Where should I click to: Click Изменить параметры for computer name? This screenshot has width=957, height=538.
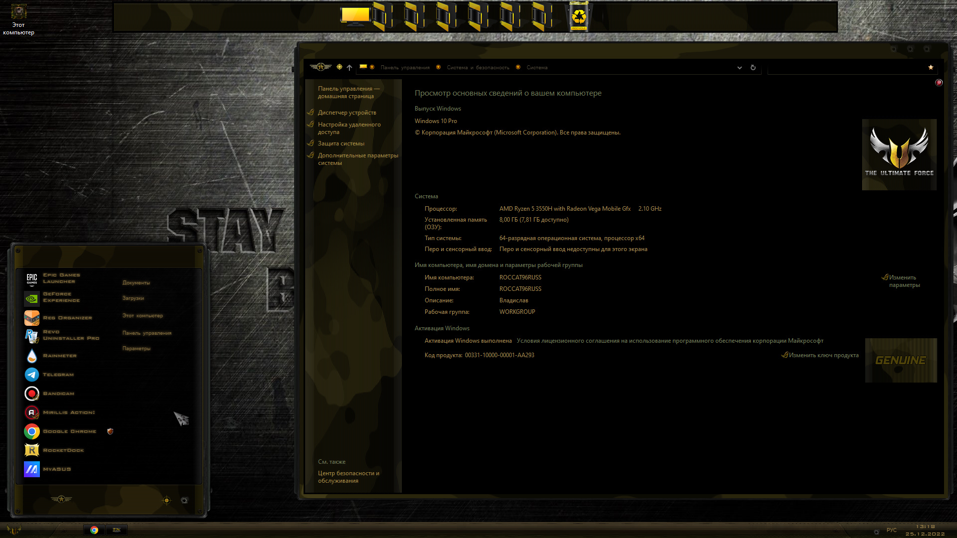click(x=904, y=281)
